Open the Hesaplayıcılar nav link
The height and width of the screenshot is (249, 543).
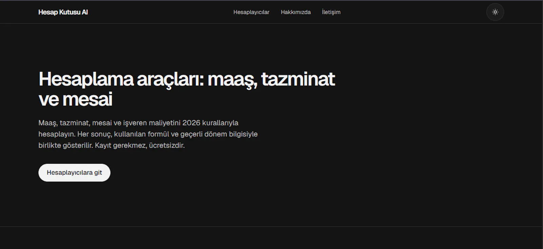pyautogui.click(x=251, y=12)
